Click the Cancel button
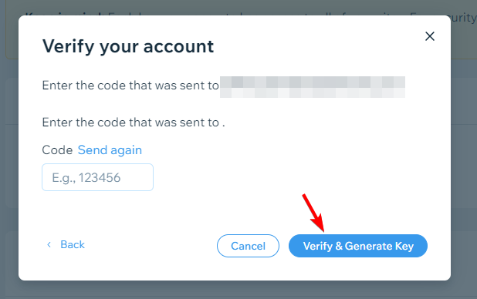 248,246
